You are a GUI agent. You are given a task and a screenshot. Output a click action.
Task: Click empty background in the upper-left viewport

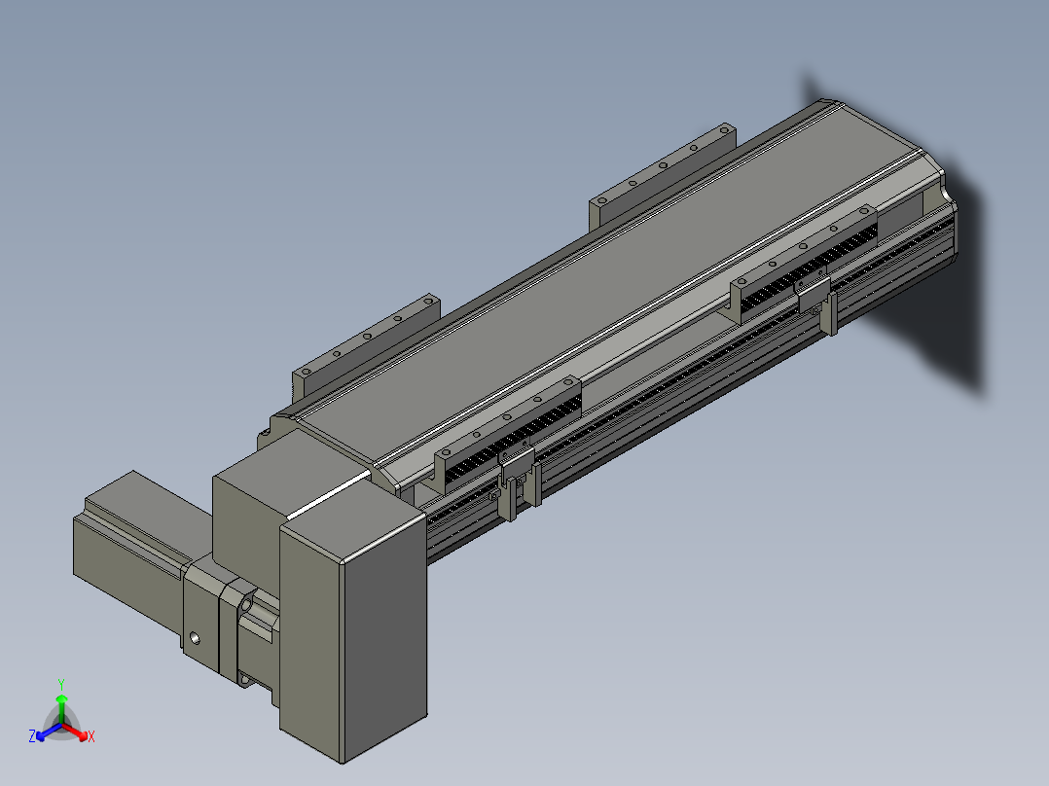click(195, 146)
